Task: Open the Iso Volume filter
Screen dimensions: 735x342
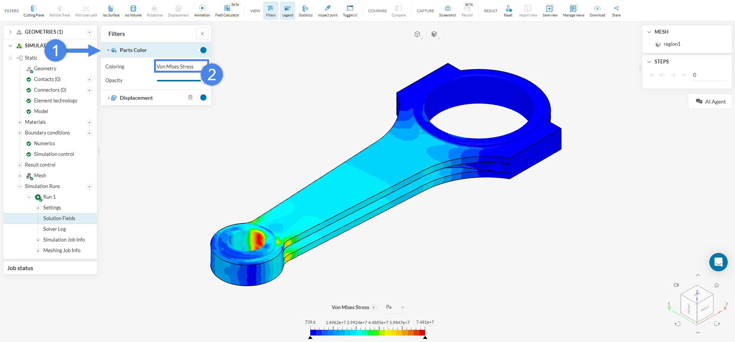Action: tap(133, 11)
